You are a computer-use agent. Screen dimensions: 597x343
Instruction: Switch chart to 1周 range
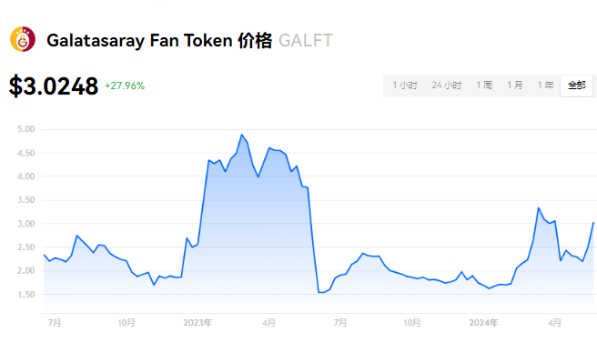(484, 86)
